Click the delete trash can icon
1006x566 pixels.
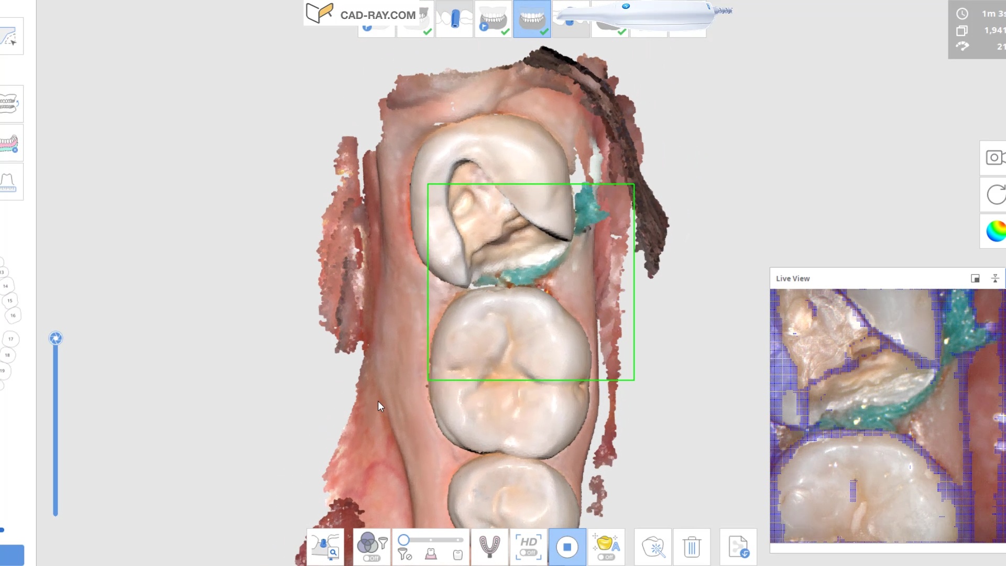click(x=692, y=547)
